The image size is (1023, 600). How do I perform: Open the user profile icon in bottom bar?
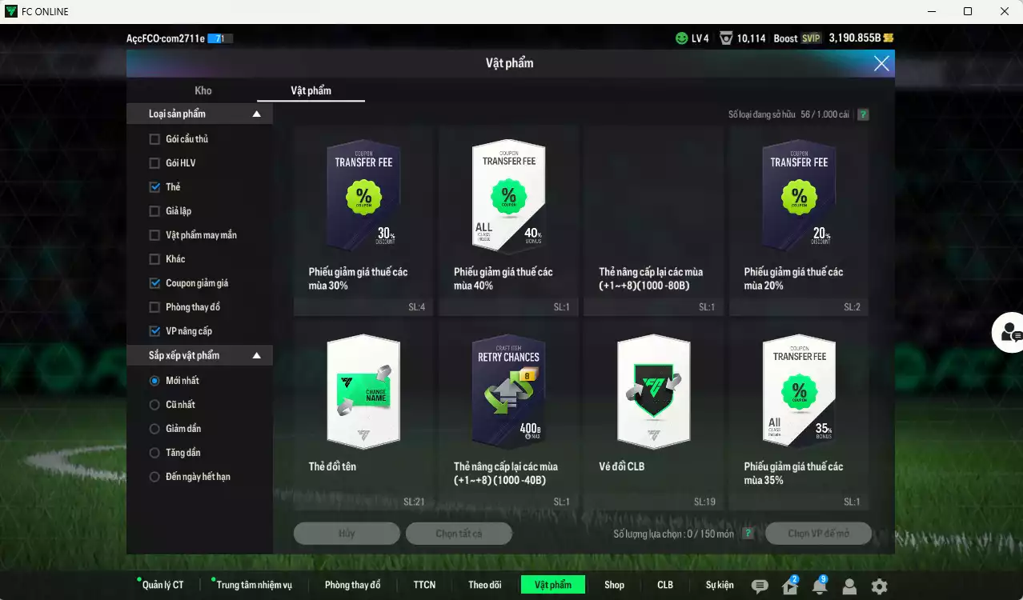849,586
